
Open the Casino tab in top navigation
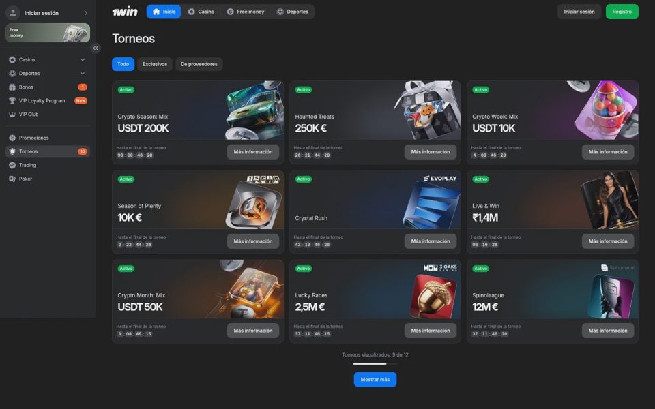201,12
